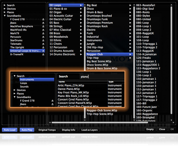Screen dimensions: 178x146
Task: Select the Reggae-Dub loop folder
Action: (x=109, y=54)
